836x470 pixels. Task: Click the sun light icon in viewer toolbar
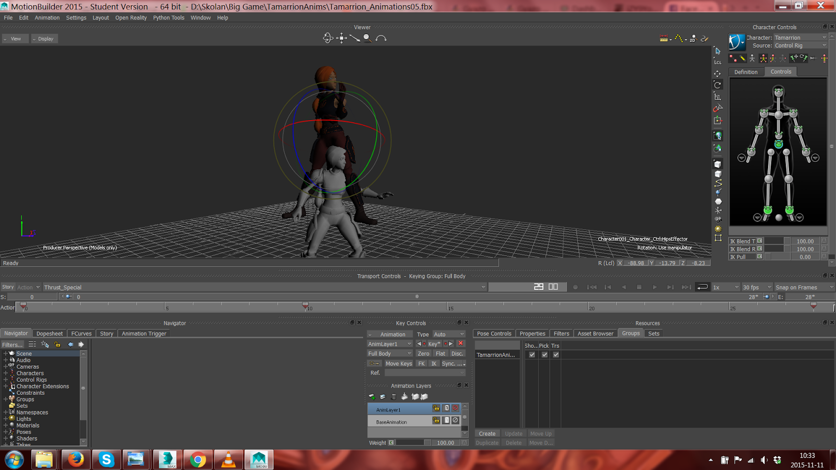point(718,229)
